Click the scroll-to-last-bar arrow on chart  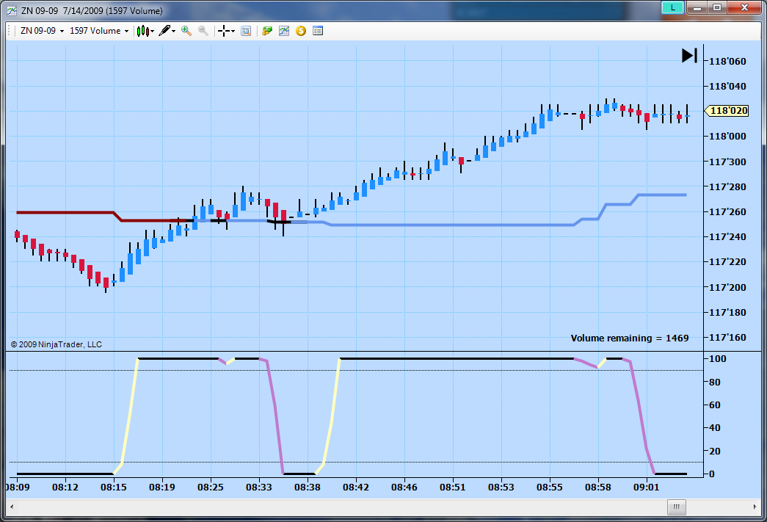[689, 55]
